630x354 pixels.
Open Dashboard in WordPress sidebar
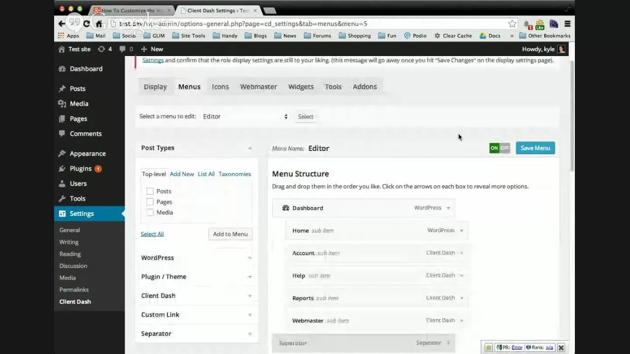pyautogui.click(x=86, y=69)
